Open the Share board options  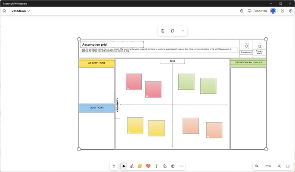(283, 11)
